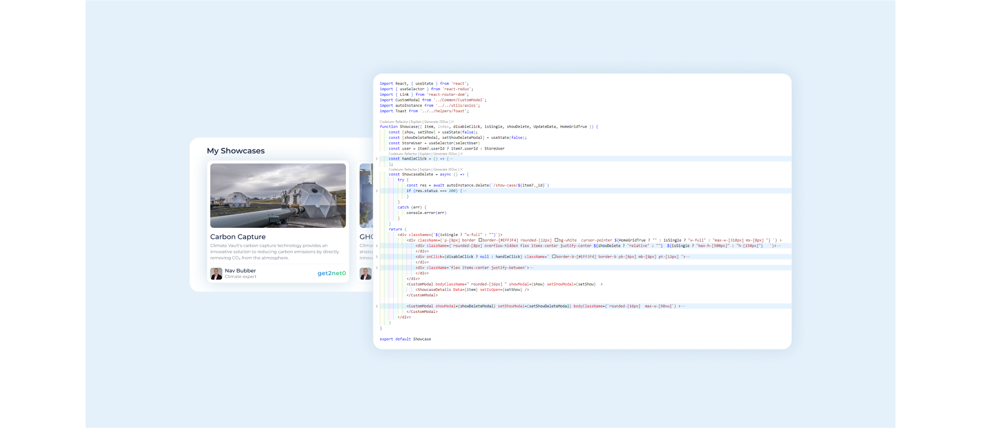Click the partially visible GHG showcase card image
The height and width of the screenshot is (428, 981).
(x=366, y=196)
